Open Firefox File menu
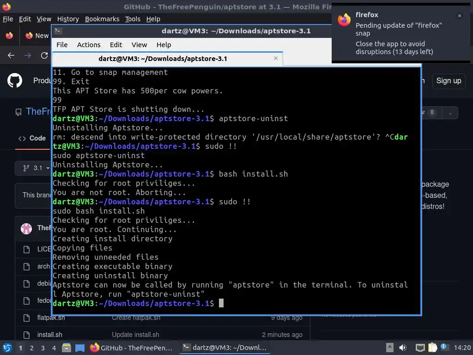Viewport: 473px width, 355px height. 8,19
